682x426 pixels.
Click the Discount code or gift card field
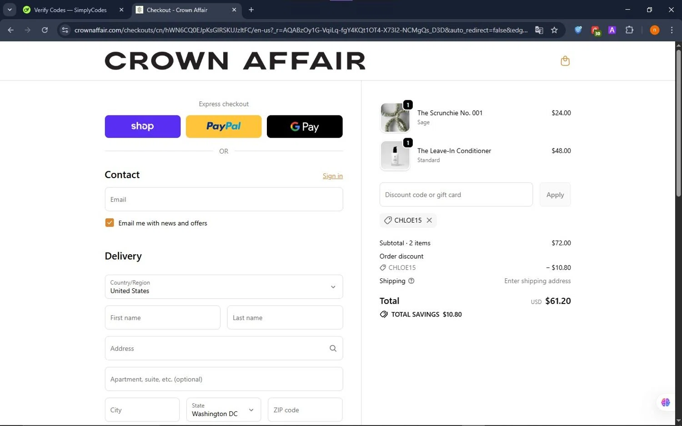(456, 194)
